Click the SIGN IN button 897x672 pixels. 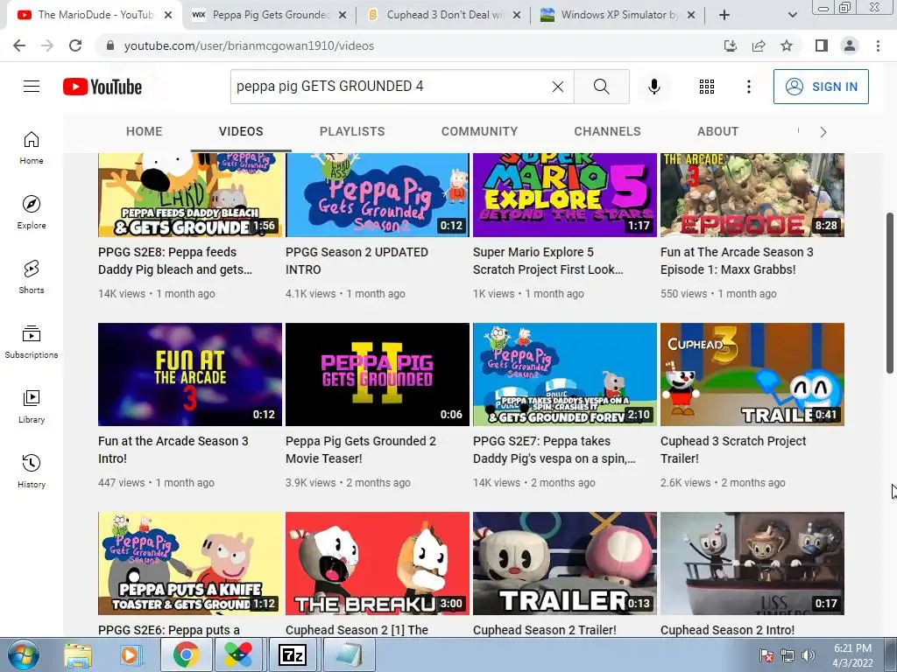point(821,87)
